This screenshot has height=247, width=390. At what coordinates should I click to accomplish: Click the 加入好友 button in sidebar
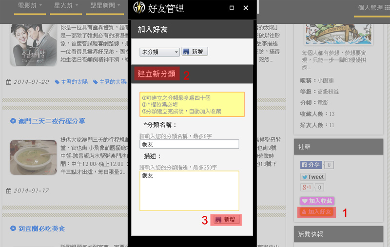click(x=316, y=212)
